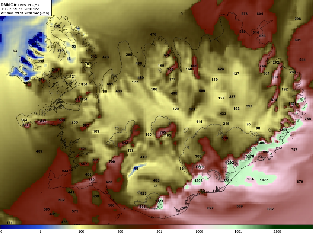Select the map value '298'
The image size is (313, 234).
tap(298, 19)
